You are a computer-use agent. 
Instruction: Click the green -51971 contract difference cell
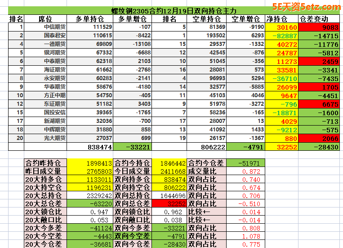click(246, 163)
